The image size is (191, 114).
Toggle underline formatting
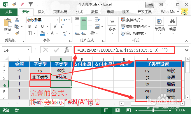(x=42, y=27)
